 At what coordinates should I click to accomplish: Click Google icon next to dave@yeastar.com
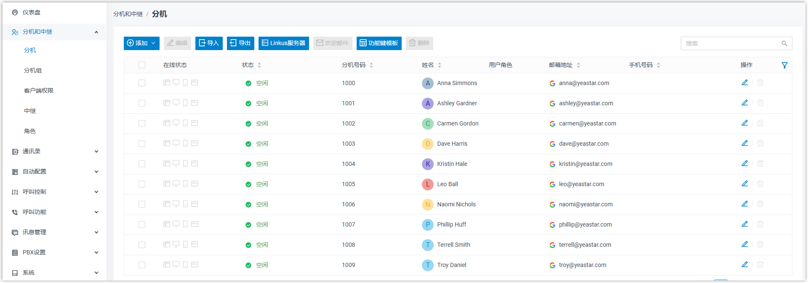click(x=552, y=144)
